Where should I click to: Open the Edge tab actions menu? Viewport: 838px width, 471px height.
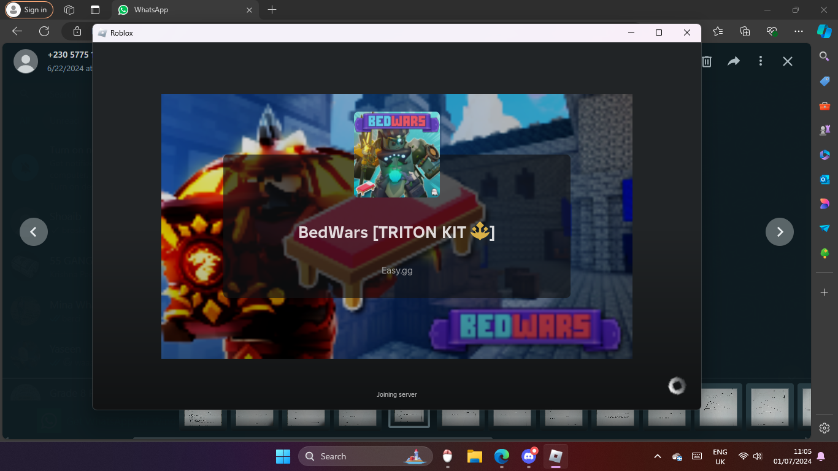95,10
